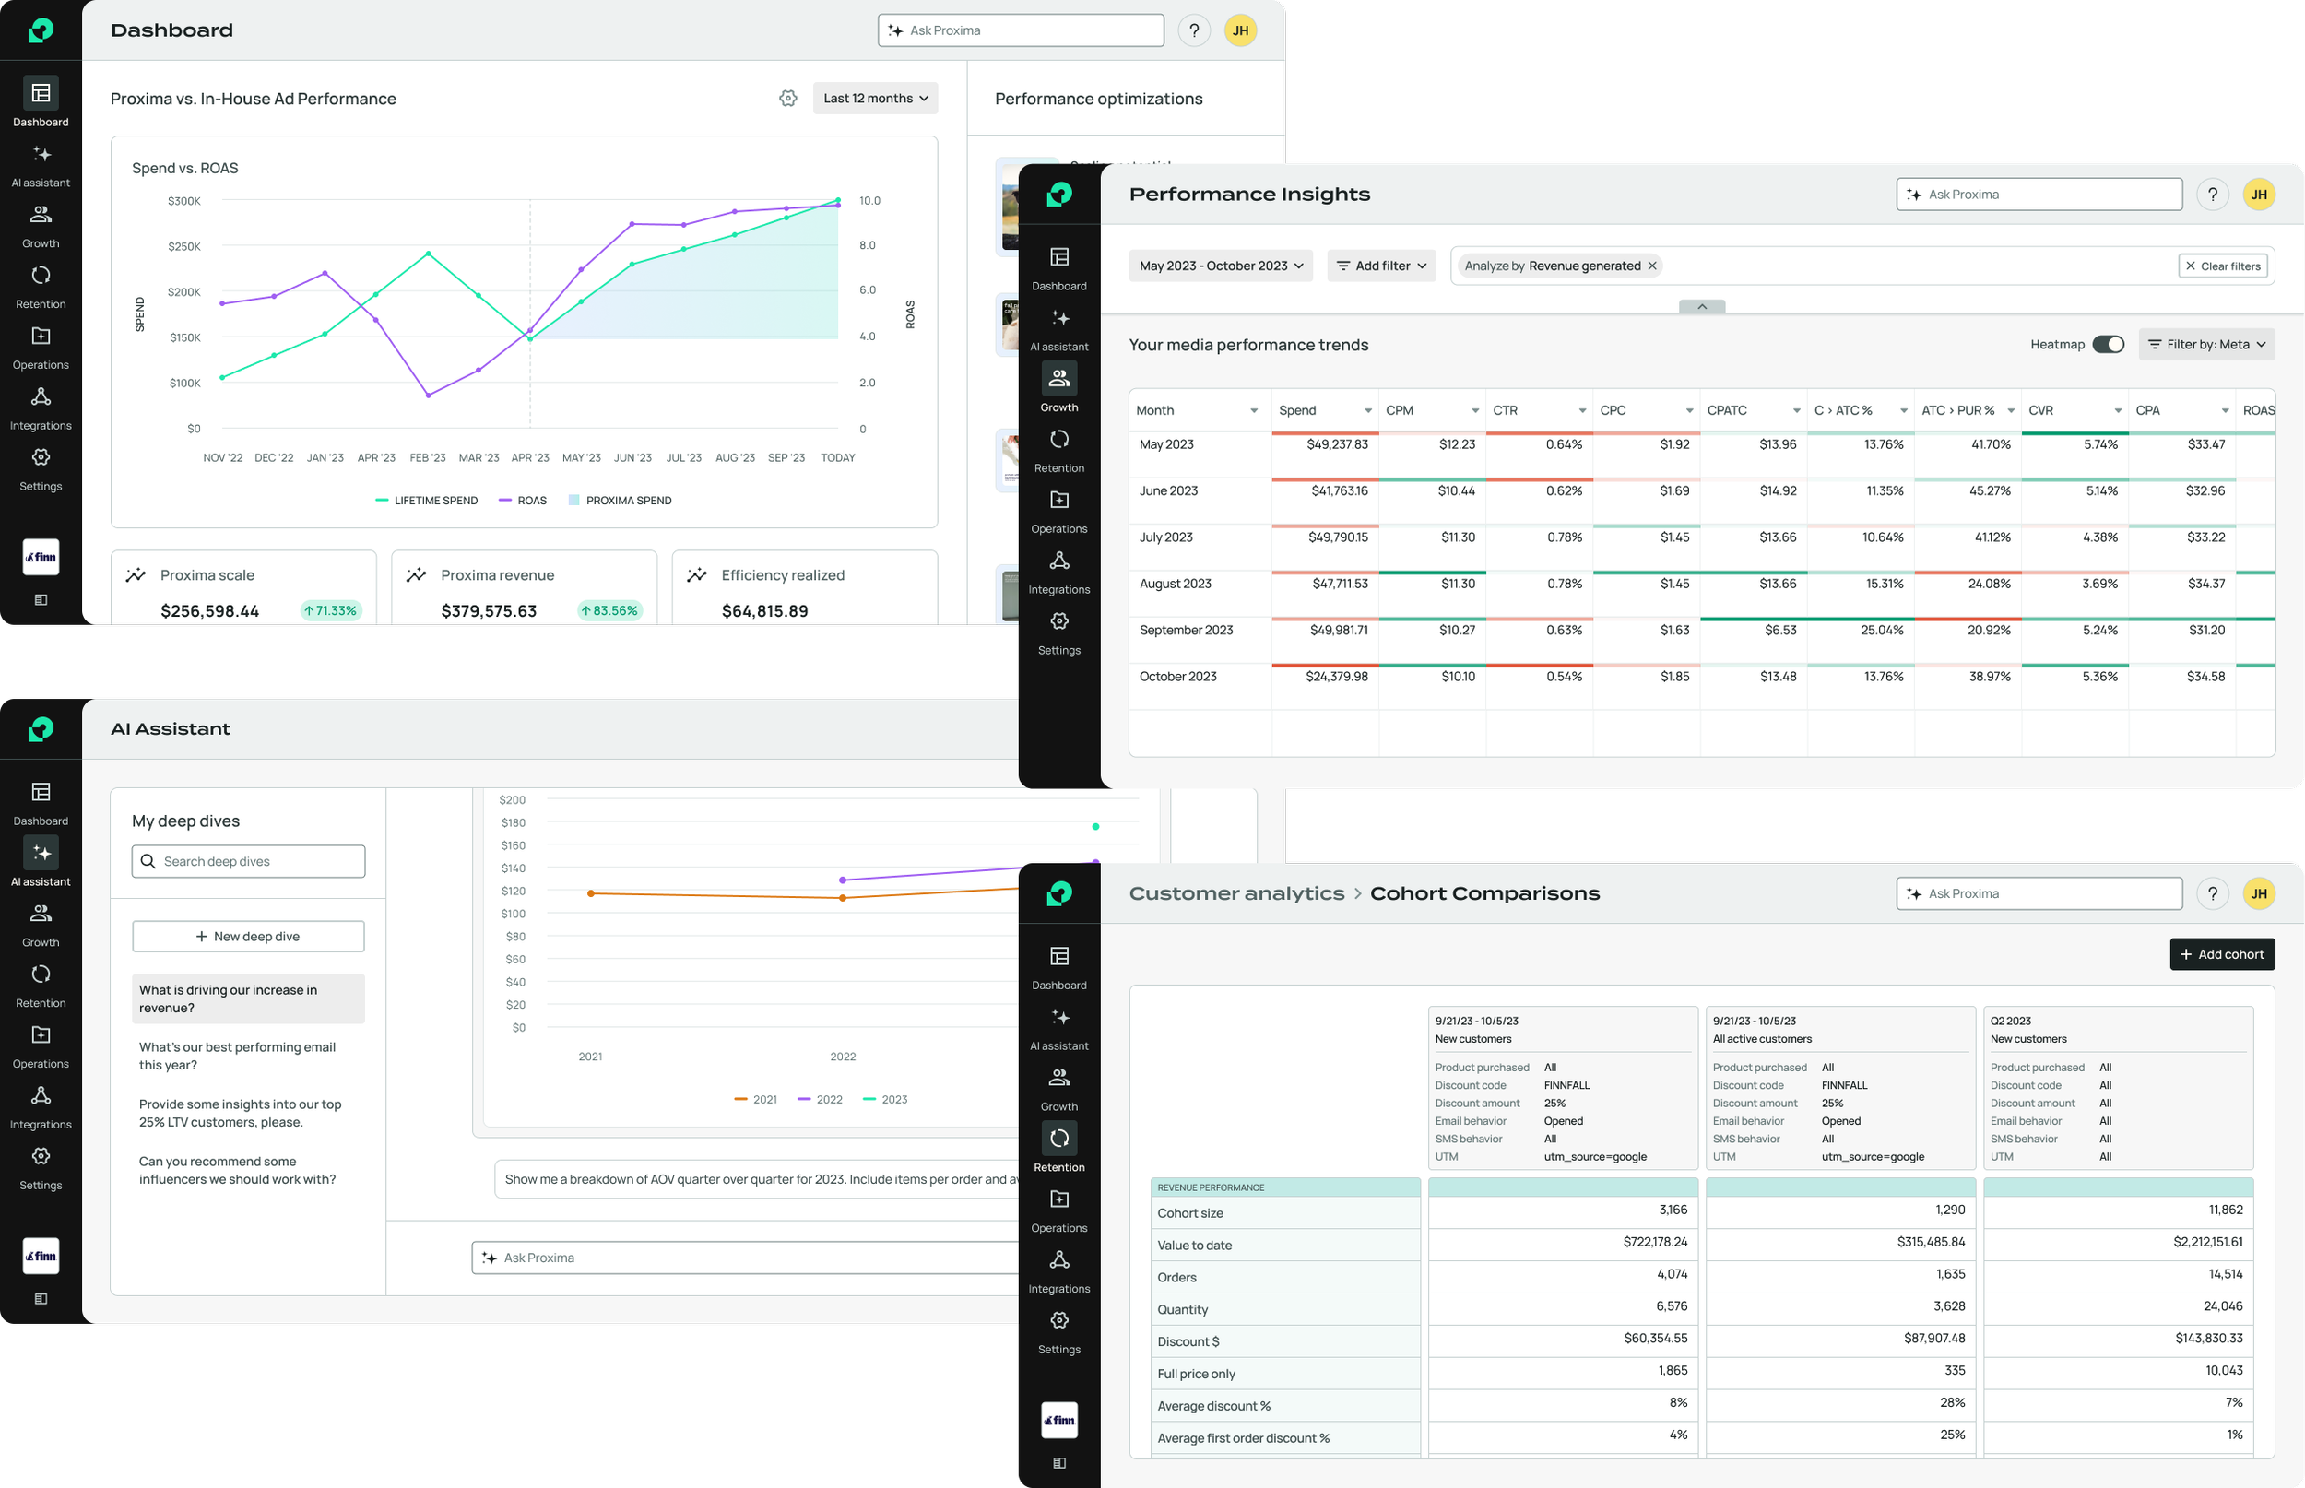Go to Growth in the Performance Insights sidebar
This screenshot has height=1488, width=2305.
1058,388
